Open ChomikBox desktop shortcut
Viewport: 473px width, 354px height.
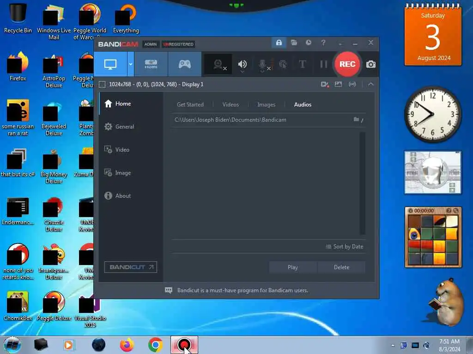[18, 306]
